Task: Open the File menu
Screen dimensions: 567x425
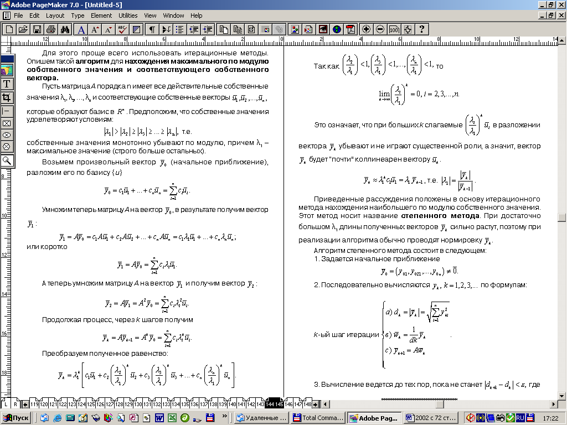Action: pyautogui.click(x=18, y=15)
